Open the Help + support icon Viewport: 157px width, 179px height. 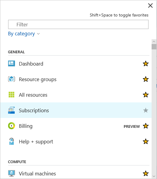tap(11, 141)
